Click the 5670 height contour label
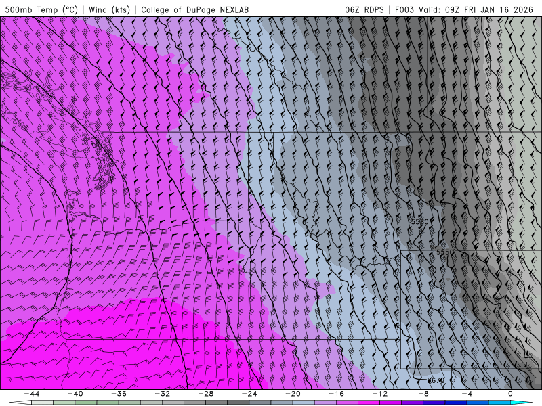 (x=436, y=380)
